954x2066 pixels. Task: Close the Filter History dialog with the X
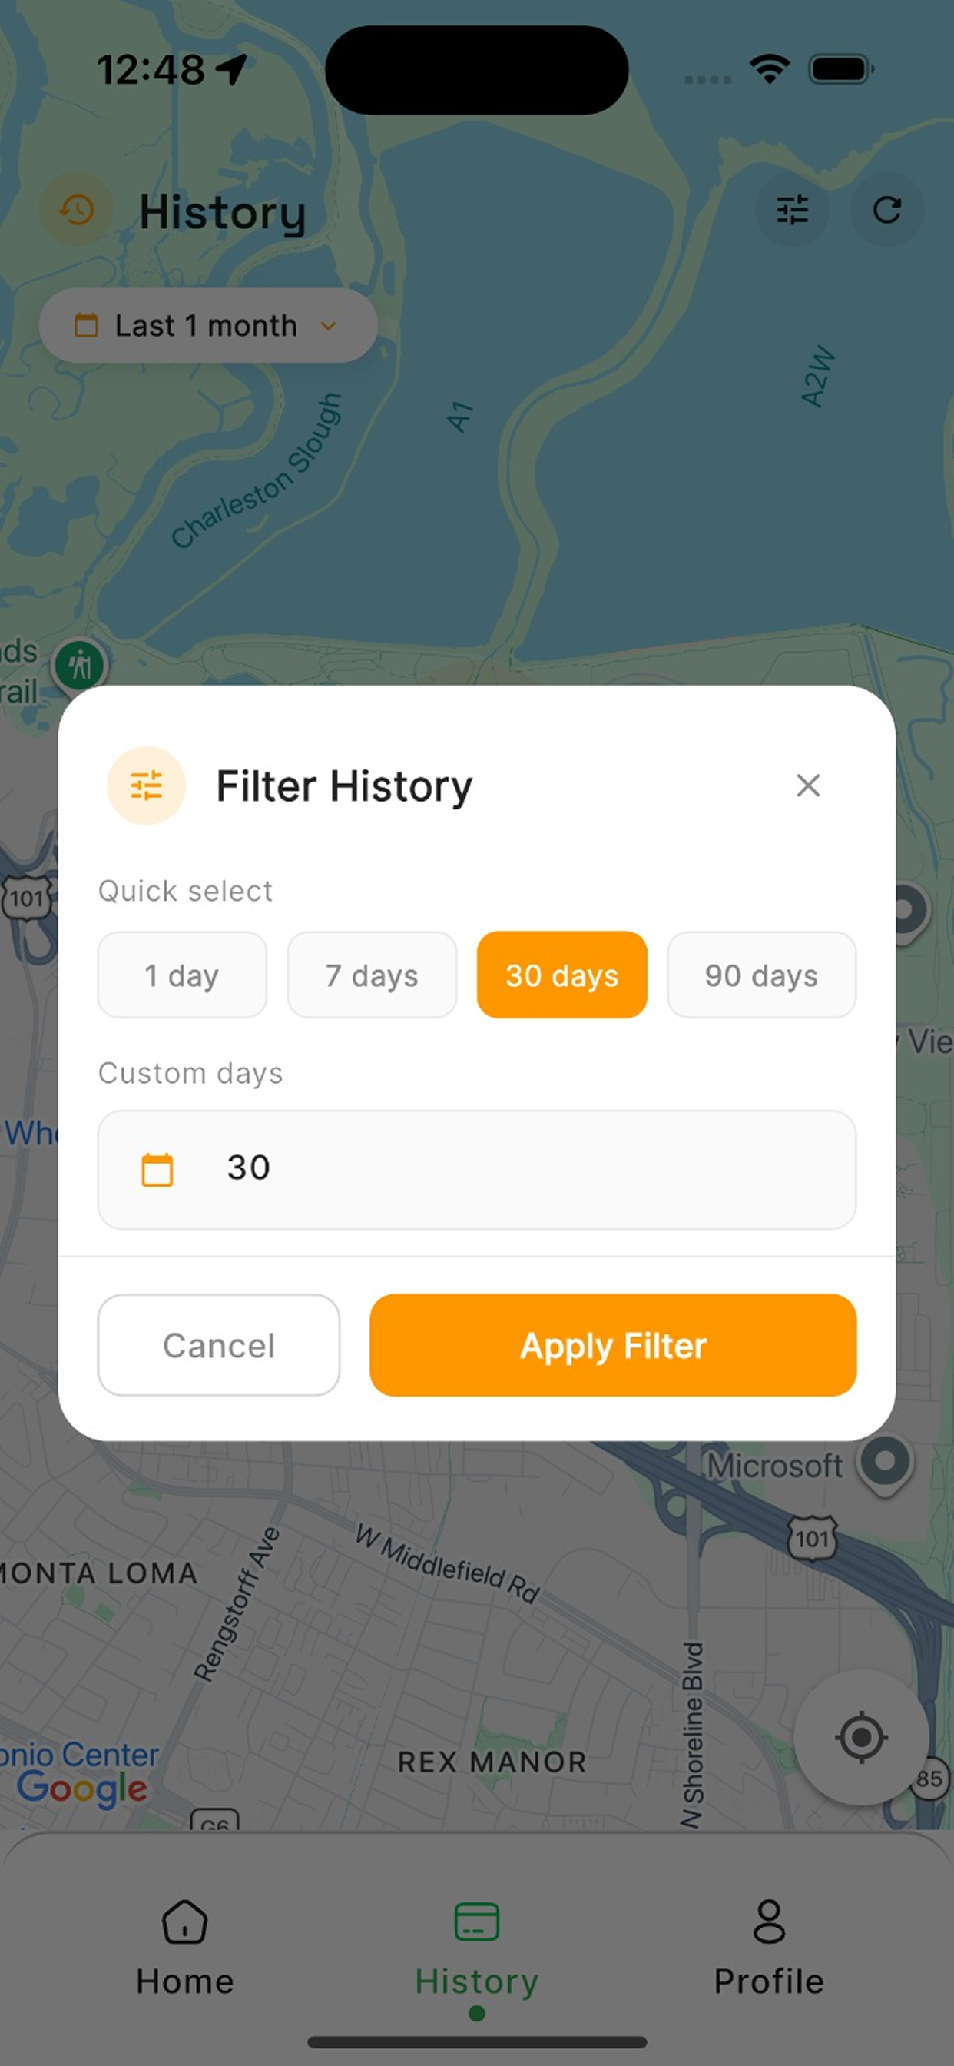pos(808,786)
